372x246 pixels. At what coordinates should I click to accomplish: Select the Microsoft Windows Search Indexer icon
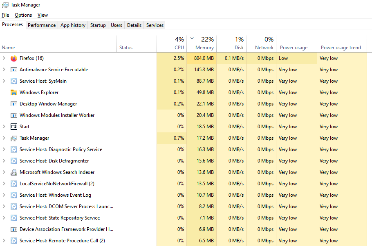click(14, 172)
